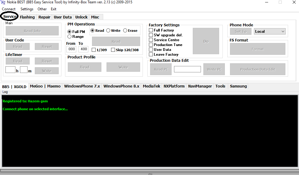Click the Phone Mode Set To button
Screen dimensions: 299x175
241,31
